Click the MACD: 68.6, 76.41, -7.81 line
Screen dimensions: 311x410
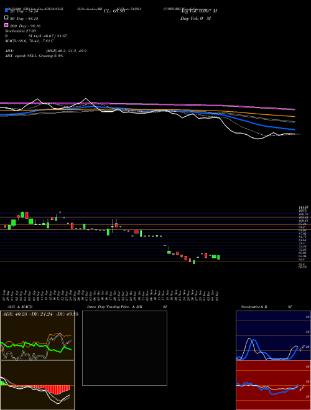[x=29, y=41]
